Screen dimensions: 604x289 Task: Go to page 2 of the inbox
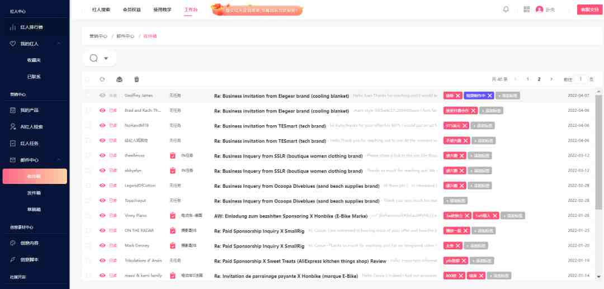point(539,79)
